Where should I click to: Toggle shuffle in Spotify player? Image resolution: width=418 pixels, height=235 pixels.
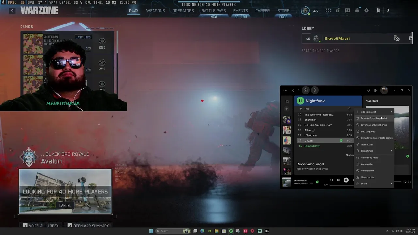pos(332,180)
